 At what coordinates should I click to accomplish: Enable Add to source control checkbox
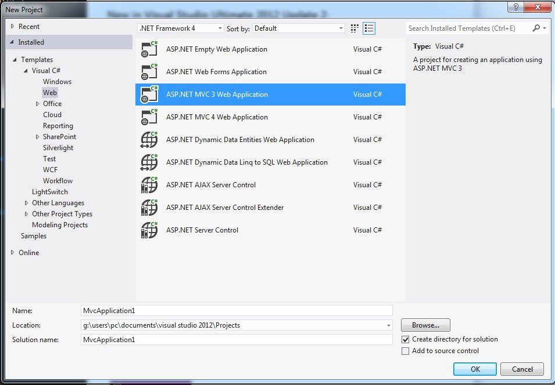point(406,351)
